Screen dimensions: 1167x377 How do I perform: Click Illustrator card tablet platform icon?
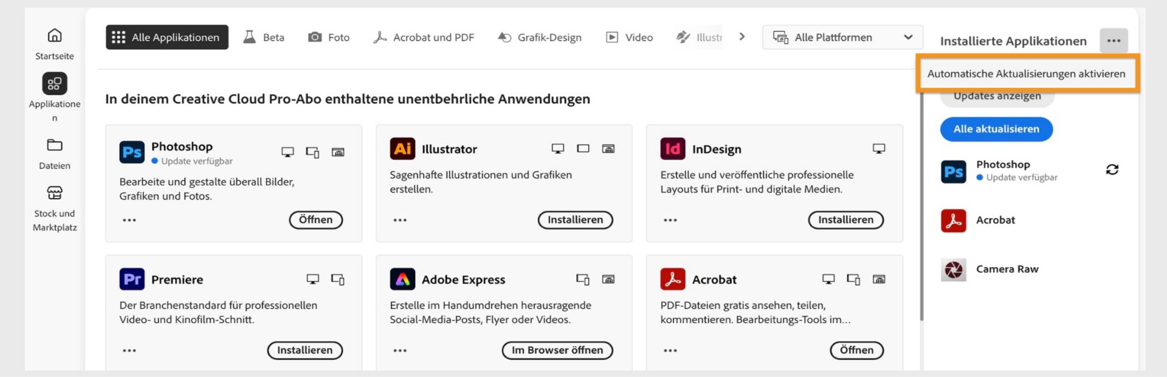tap(583, 149)
